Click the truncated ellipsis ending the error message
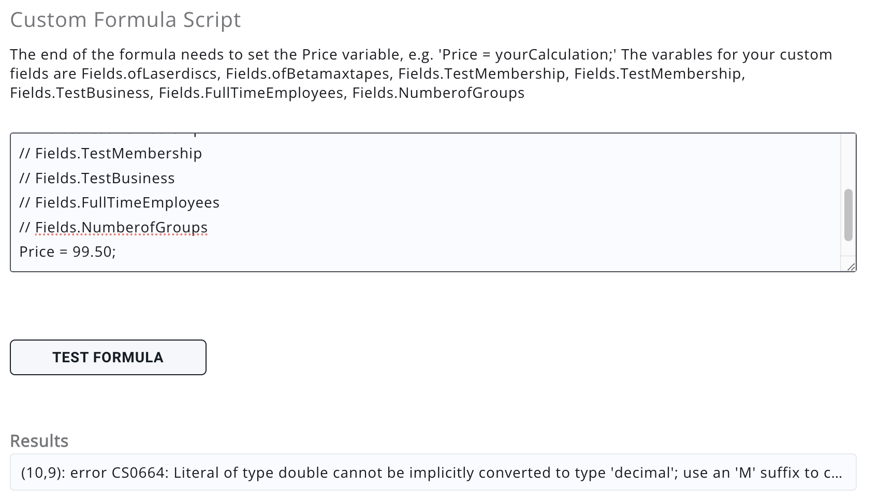 coord(837,473)
